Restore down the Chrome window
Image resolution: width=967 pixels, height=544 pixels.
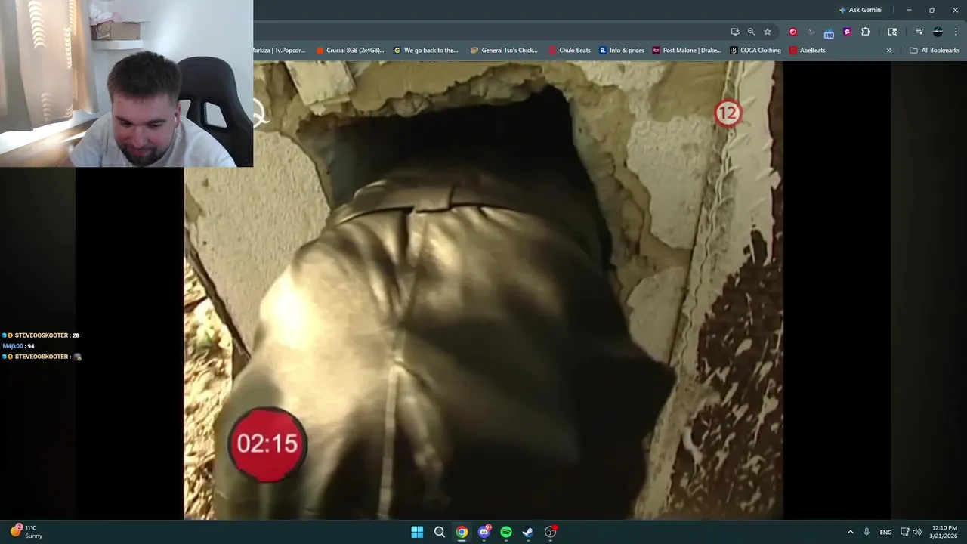pos(931,10)
